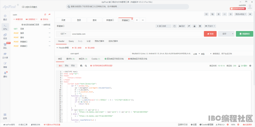255x127 pixels.
Task: Open the Apps grid icon
Action: click(5, 115)
